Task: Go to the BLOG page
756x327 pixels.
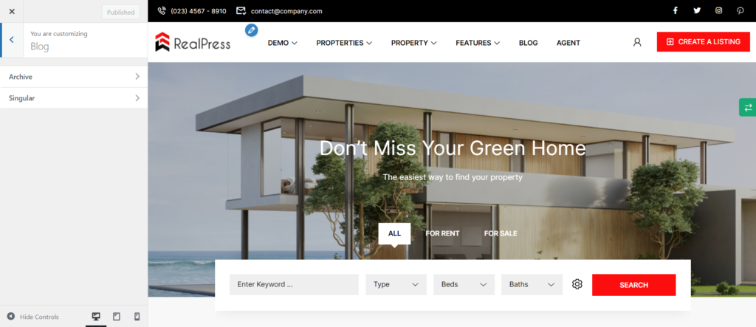Action: [x=529, y=43]
